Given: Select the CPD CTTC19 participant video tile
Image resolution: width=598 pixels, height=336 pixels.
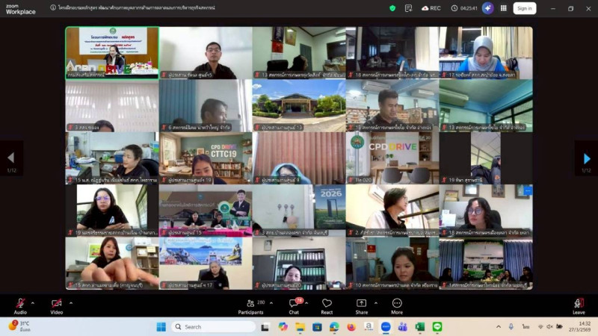Looking at the screenshot, I should [205, 158].
